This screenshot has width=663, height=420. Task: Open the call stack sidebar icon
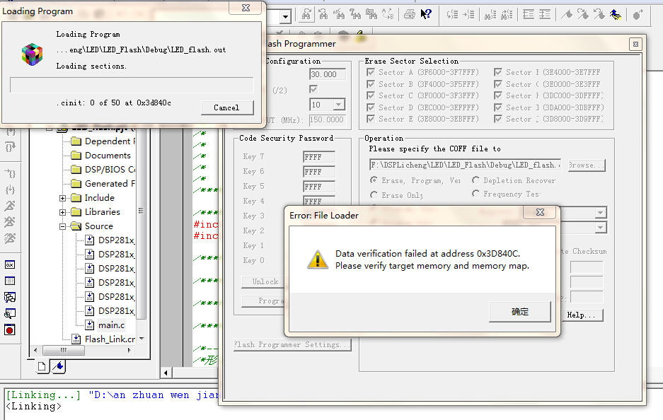[10, 297]
